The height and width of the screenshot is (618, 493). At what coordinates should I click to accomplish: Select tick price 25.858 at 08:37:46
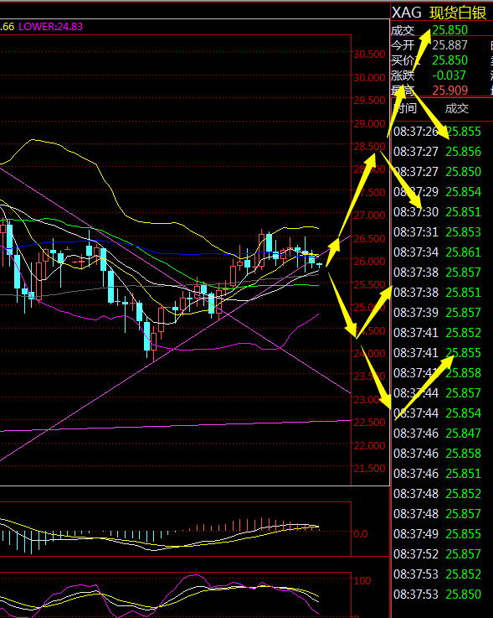coord(463,454)
